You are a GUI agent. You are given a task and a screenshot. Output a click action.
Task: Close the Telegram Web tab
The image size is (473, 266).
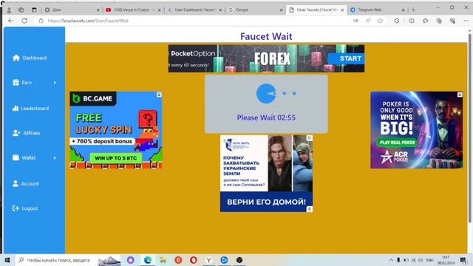(404, 10)
